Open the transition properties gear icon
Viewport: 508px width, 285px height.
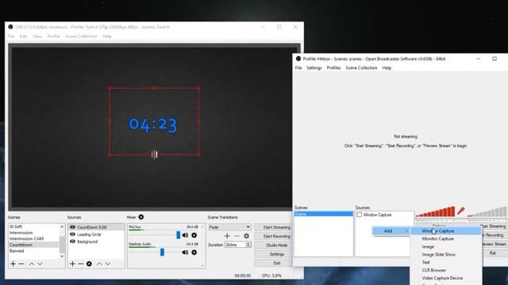click(247, 236)
